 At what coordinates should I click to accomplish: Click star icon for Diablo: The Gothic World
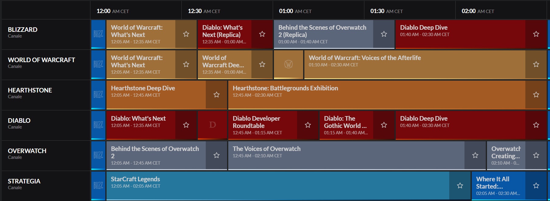click(384, 125)
